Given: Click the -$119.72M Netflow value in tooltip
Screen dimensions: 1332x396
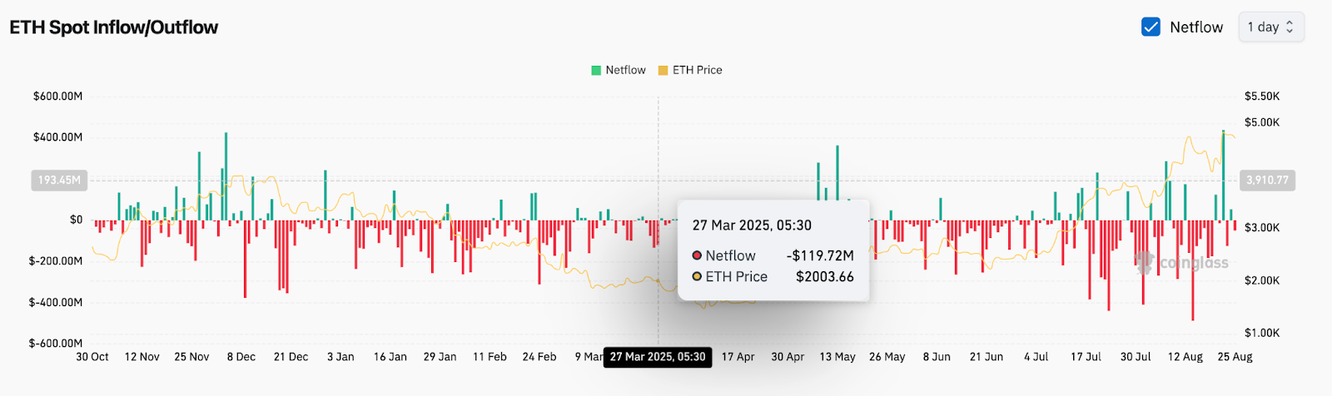Looking at the screenshot, I should coord(820,256).
